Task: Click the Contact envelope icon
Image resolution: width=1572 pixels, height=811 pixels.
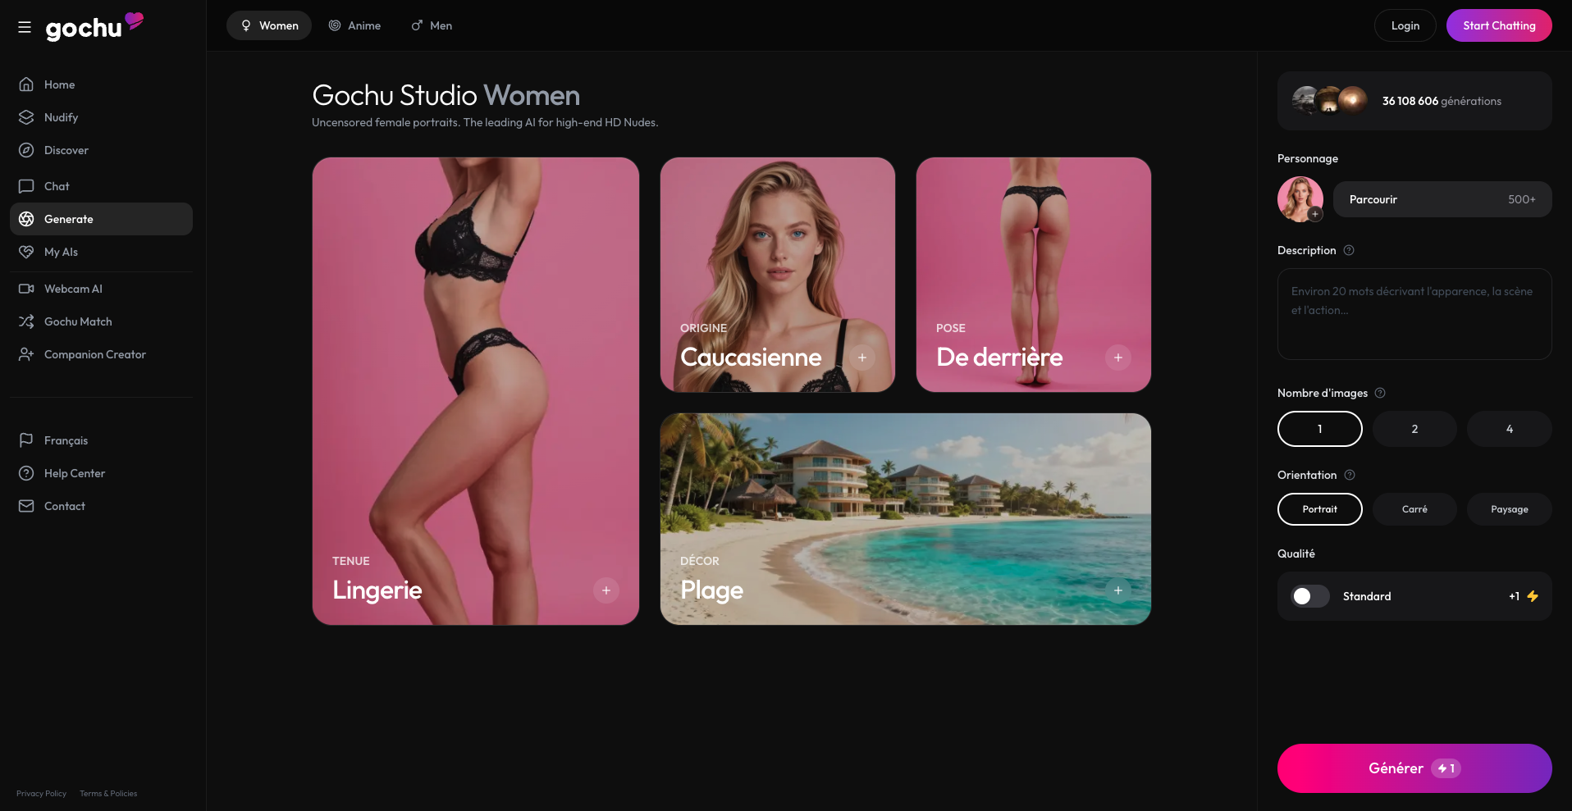Action: click(x=26, y=506)
